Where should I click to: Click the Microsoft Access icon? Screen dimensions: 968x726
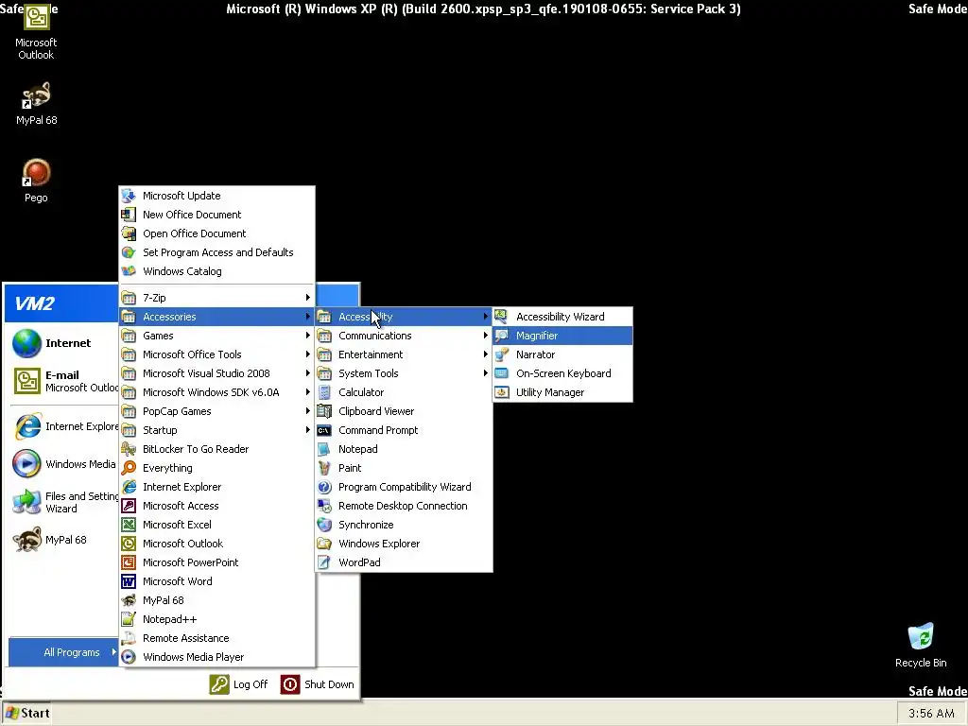click(x=129, y=506)
